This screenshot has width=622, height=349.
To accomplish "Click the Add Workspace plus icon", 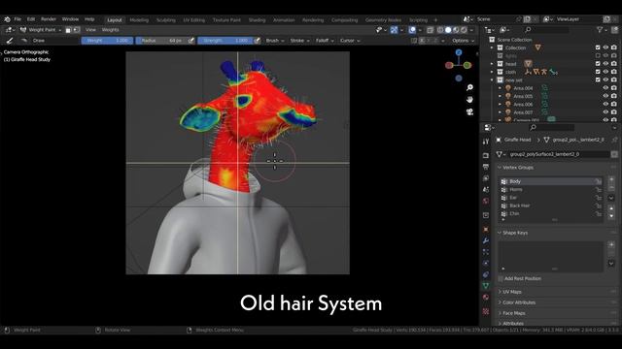I will (435, 19).
